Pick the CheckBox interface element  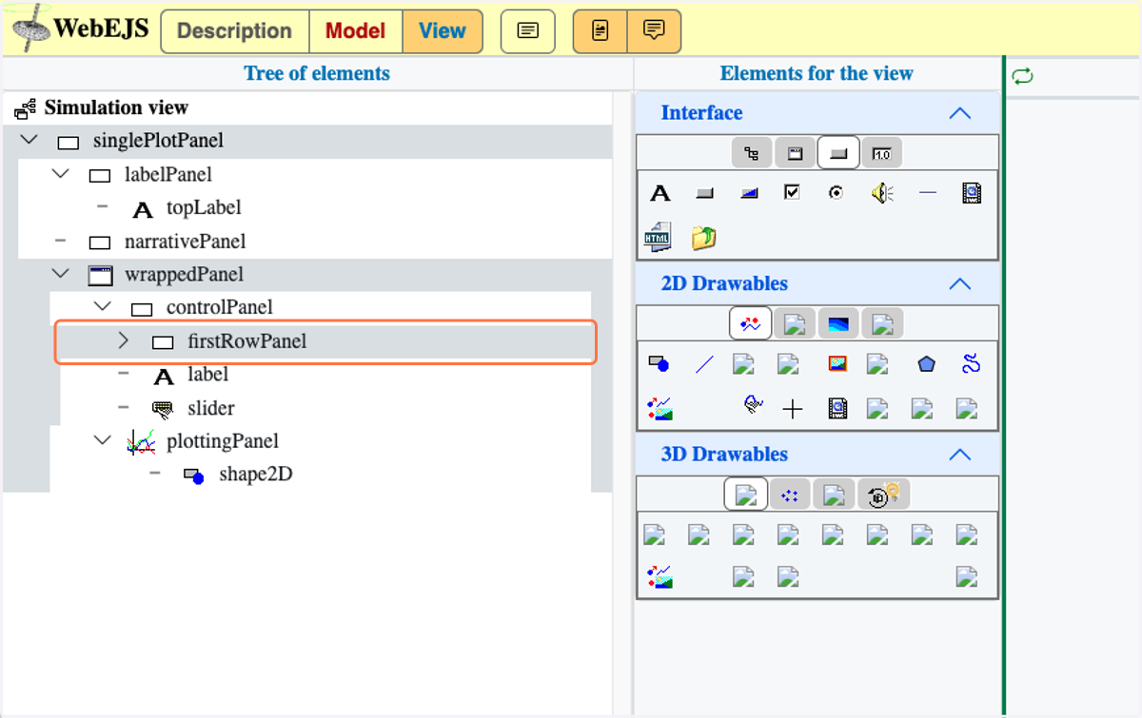[792, 192]
